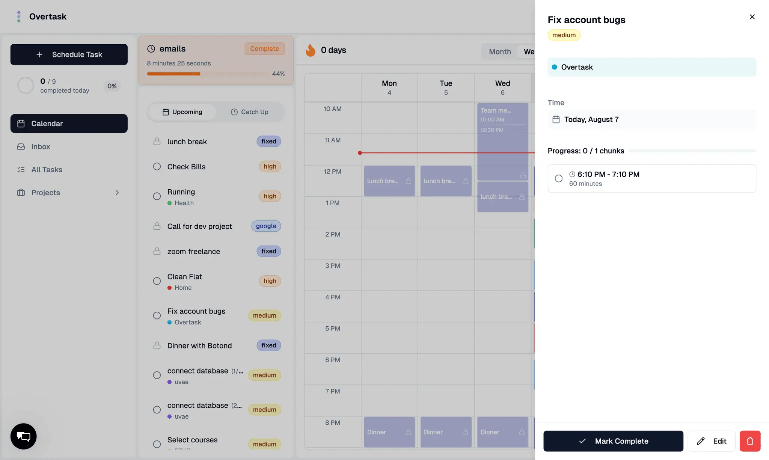The image size is (769, 460).
Task: Click the pencil icon in Edit button
Action: coord(701,441)
